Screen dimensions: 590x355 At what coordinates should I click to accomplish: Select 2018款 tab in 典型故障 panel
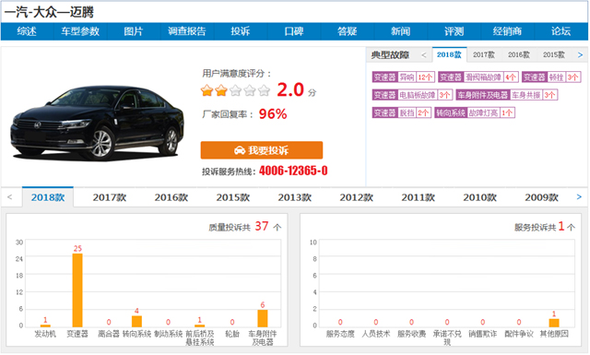click(x=449, y=55)
